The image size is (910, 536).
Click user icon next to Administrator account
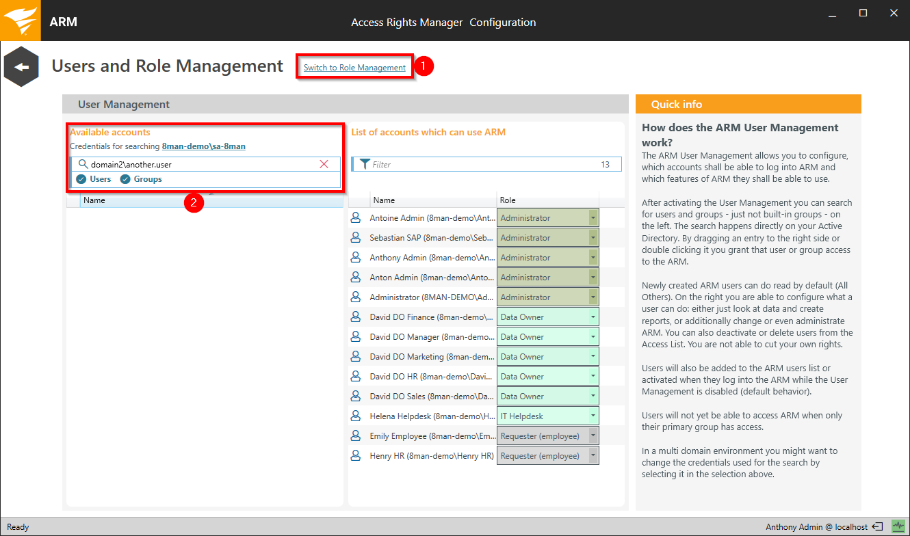click(355, 297)
